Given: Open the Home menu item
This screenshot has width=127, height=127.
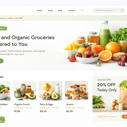Looking at the screenshot, I should tap(40, 10).
